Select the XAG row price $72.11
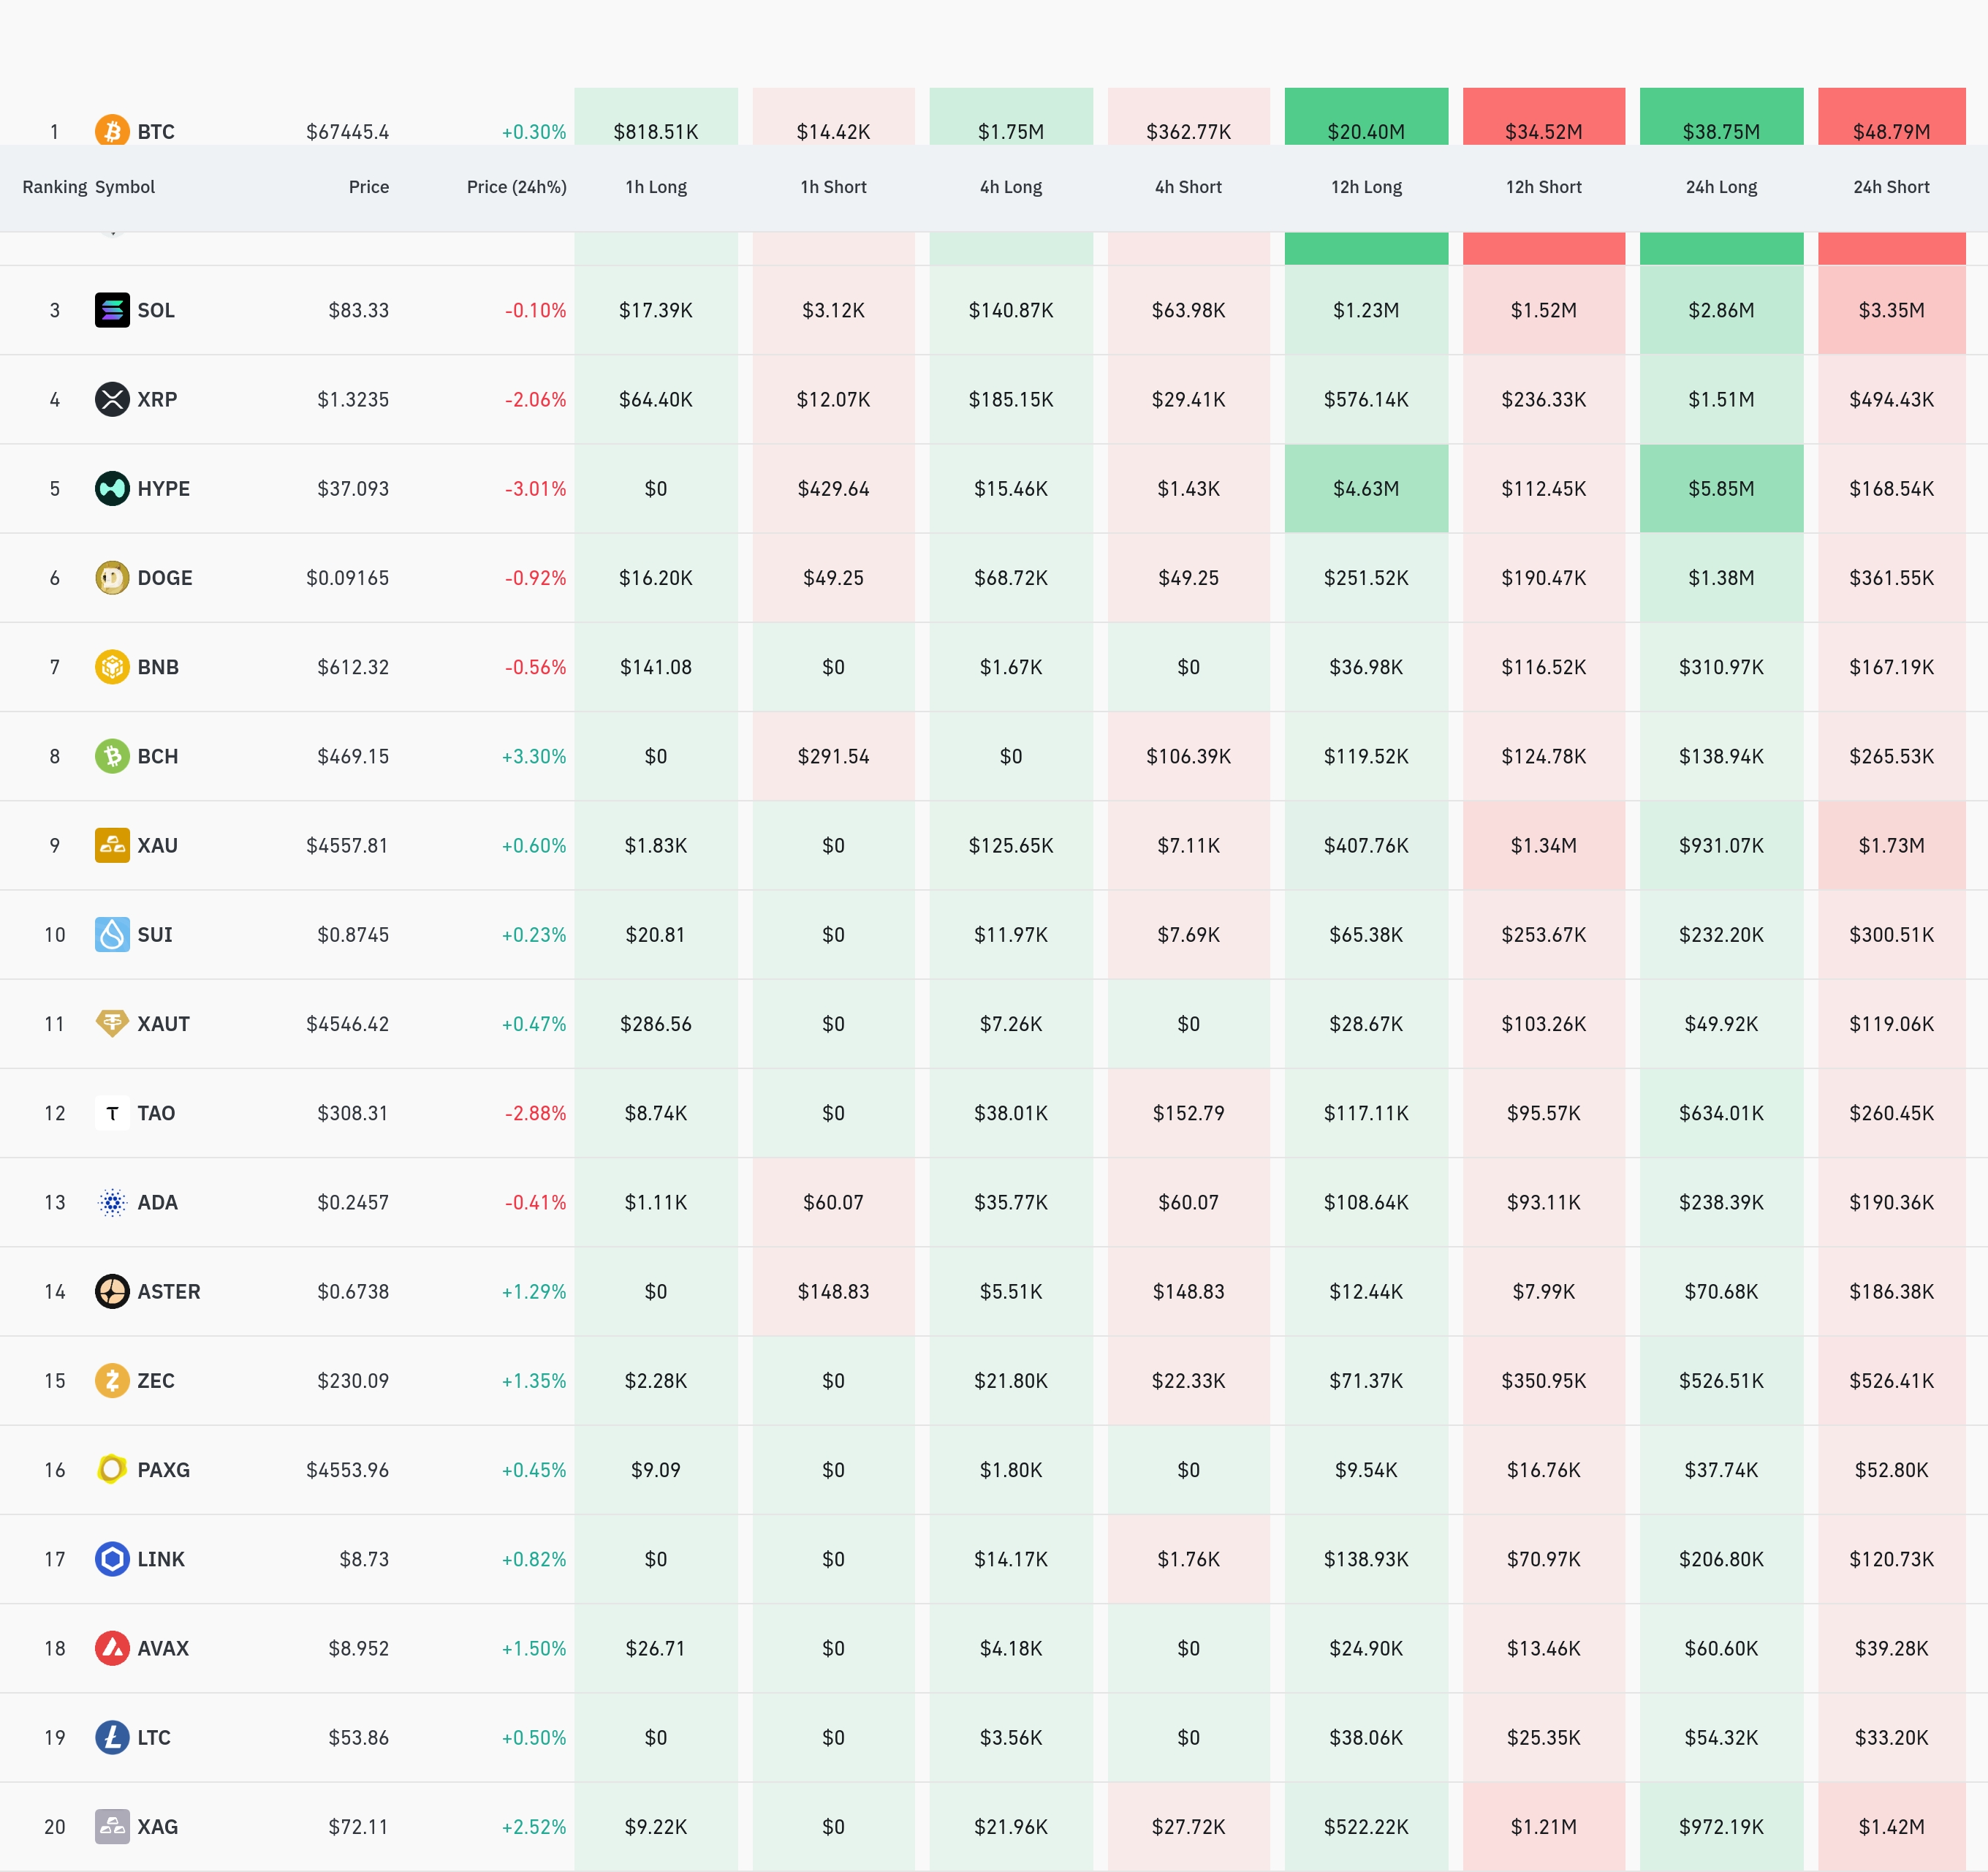The height and width of the screenshot is (1872, 1988). 358,1827
